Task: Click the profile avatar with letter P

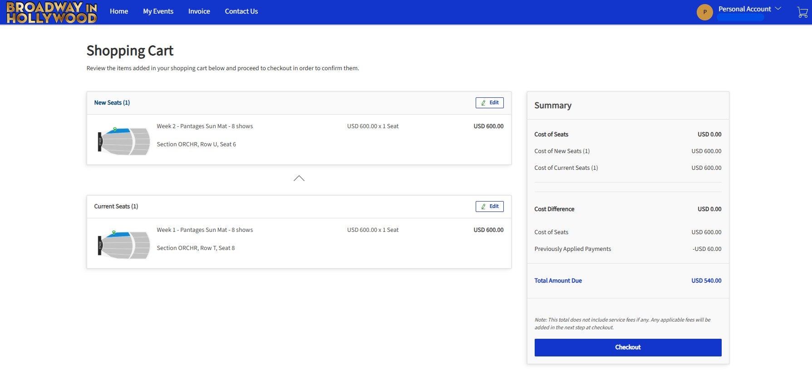Action: pos(704,12)
